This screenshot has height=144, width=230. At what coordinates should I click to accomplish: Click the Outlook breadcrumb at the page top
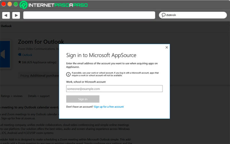(x=6, y=26)
